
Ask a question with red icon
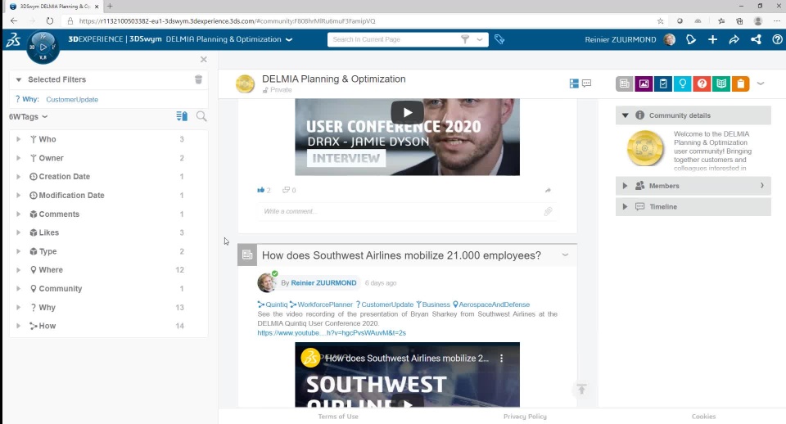click(x=702, y=83)
